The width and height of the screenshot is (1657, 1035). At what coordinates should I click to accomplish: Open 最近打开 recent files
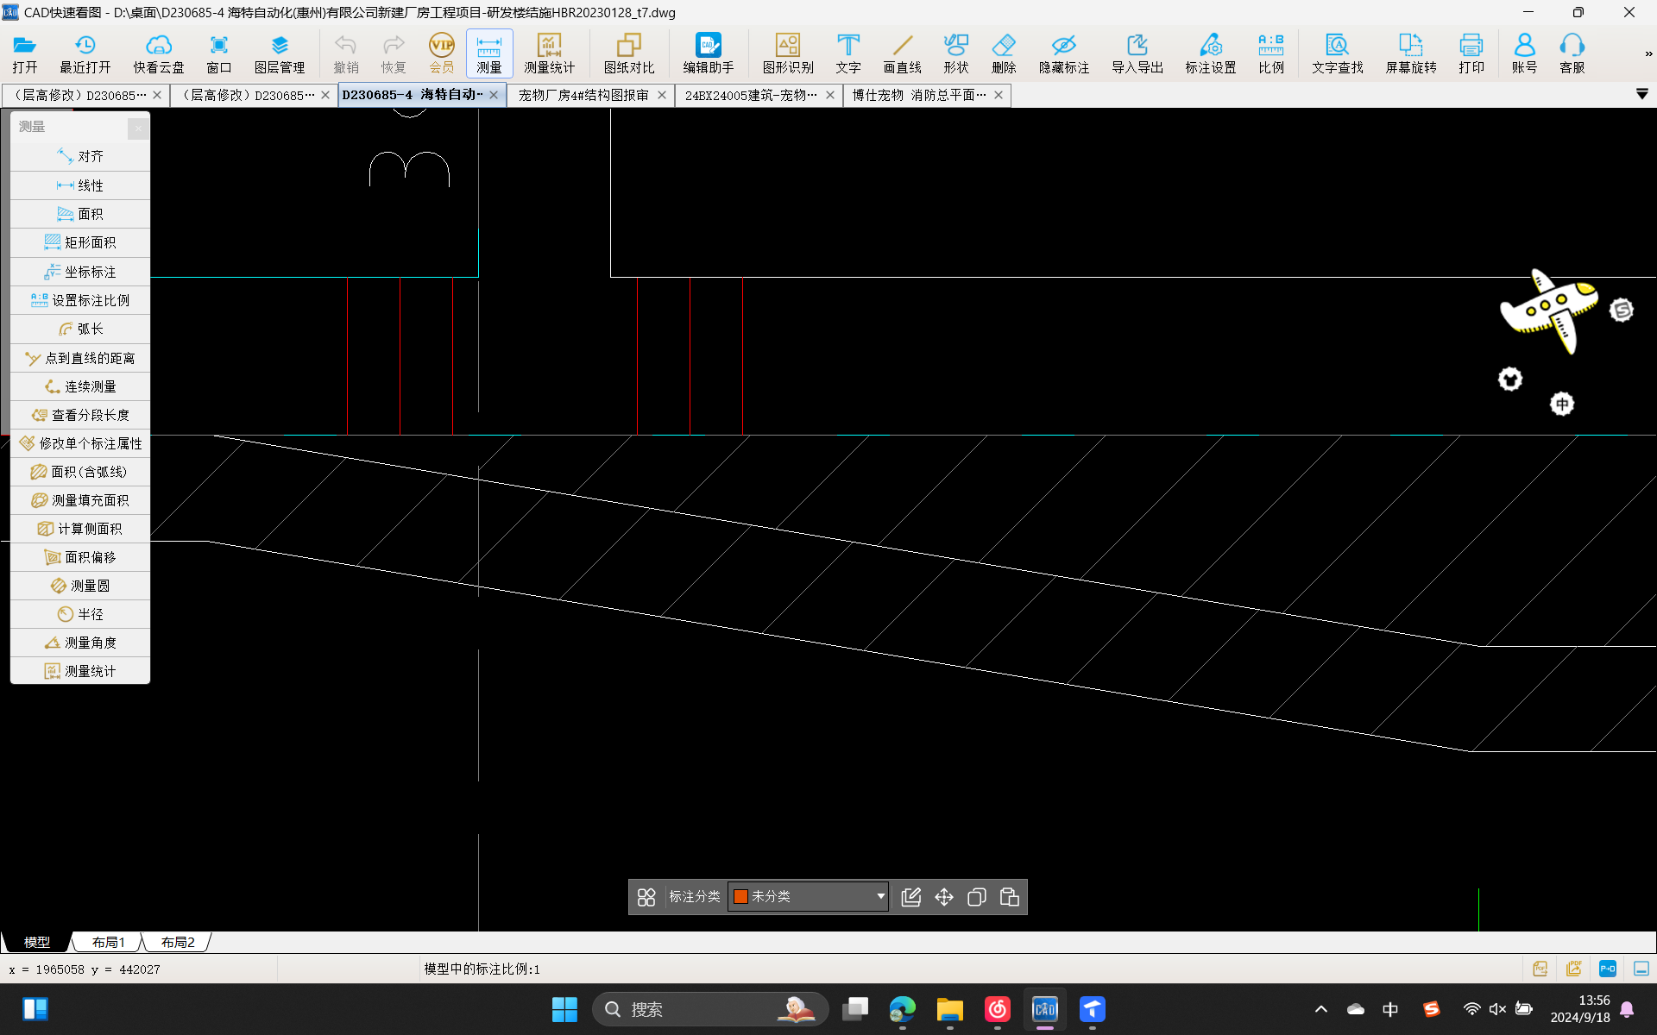click(x=85, y=54)
